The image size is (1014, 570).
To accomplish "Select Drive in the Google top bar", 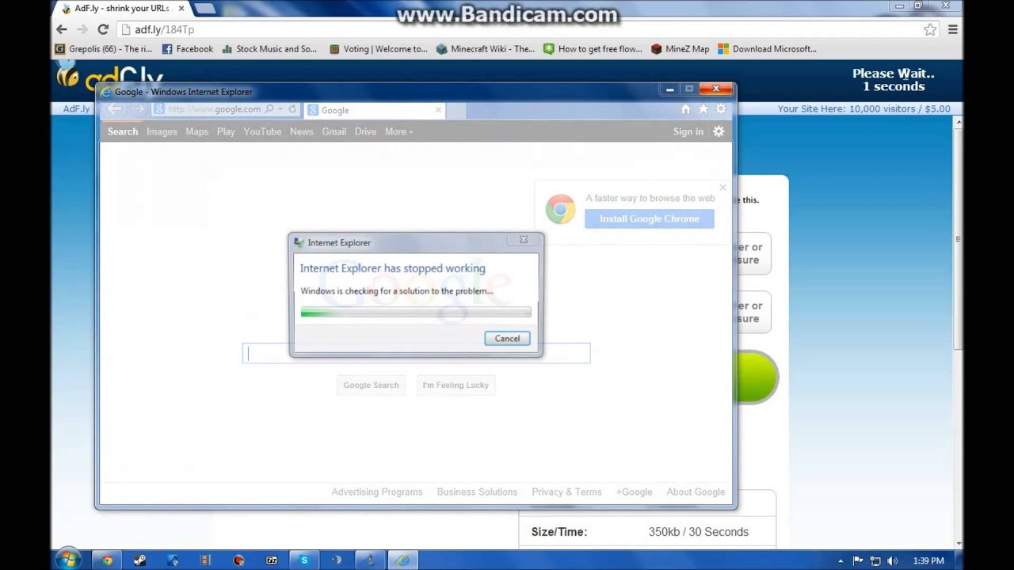I will (365, 131).
